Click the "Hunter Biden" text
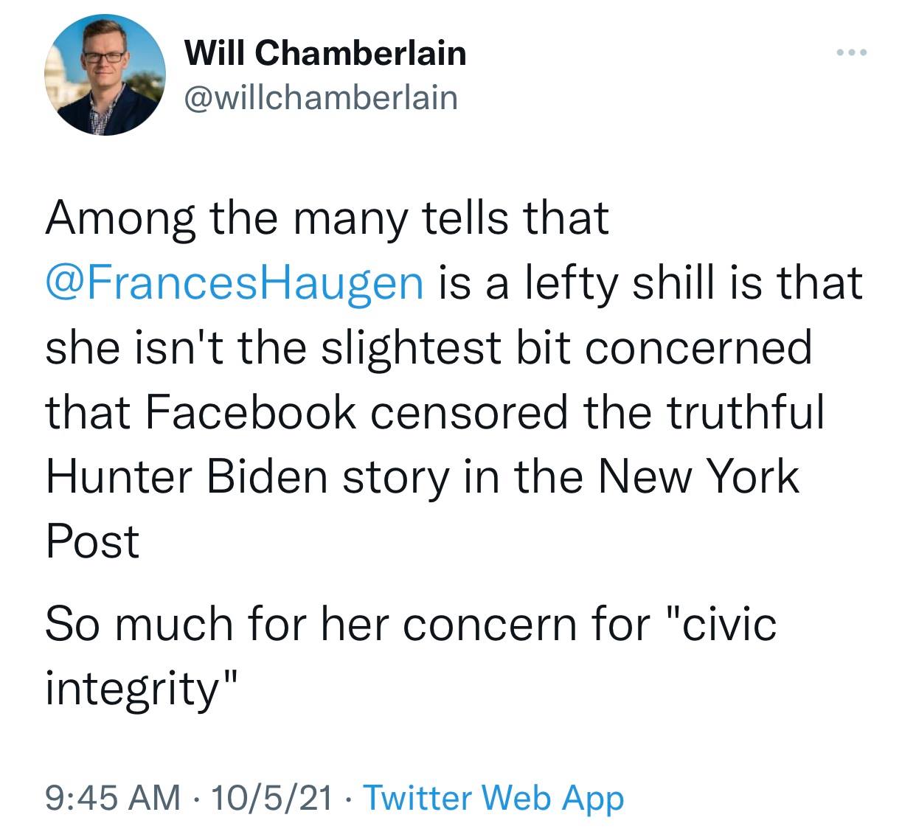Viewport: 916px width, 840px height. [186, 476]
